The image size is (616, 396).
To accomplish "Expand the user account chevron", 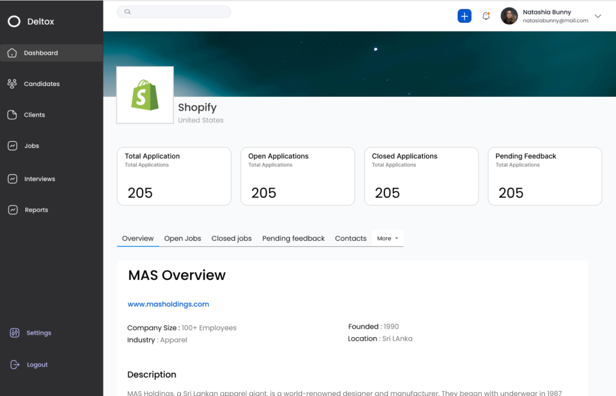I will (597, 16).
